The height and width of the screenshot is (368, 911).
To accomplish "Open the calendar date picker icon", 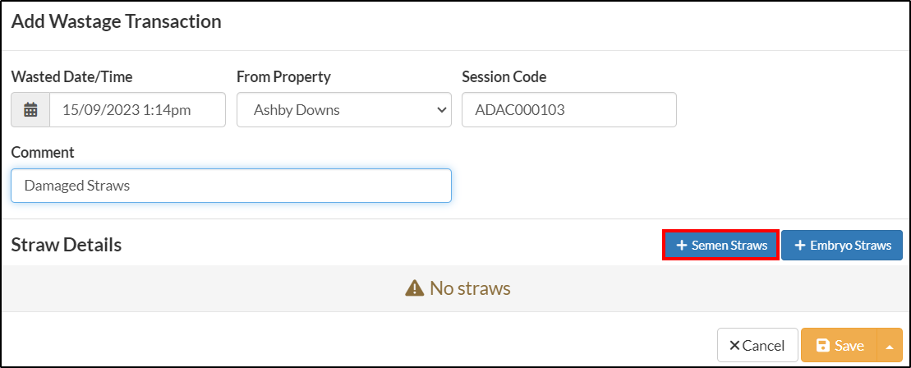I will point(30,110).
